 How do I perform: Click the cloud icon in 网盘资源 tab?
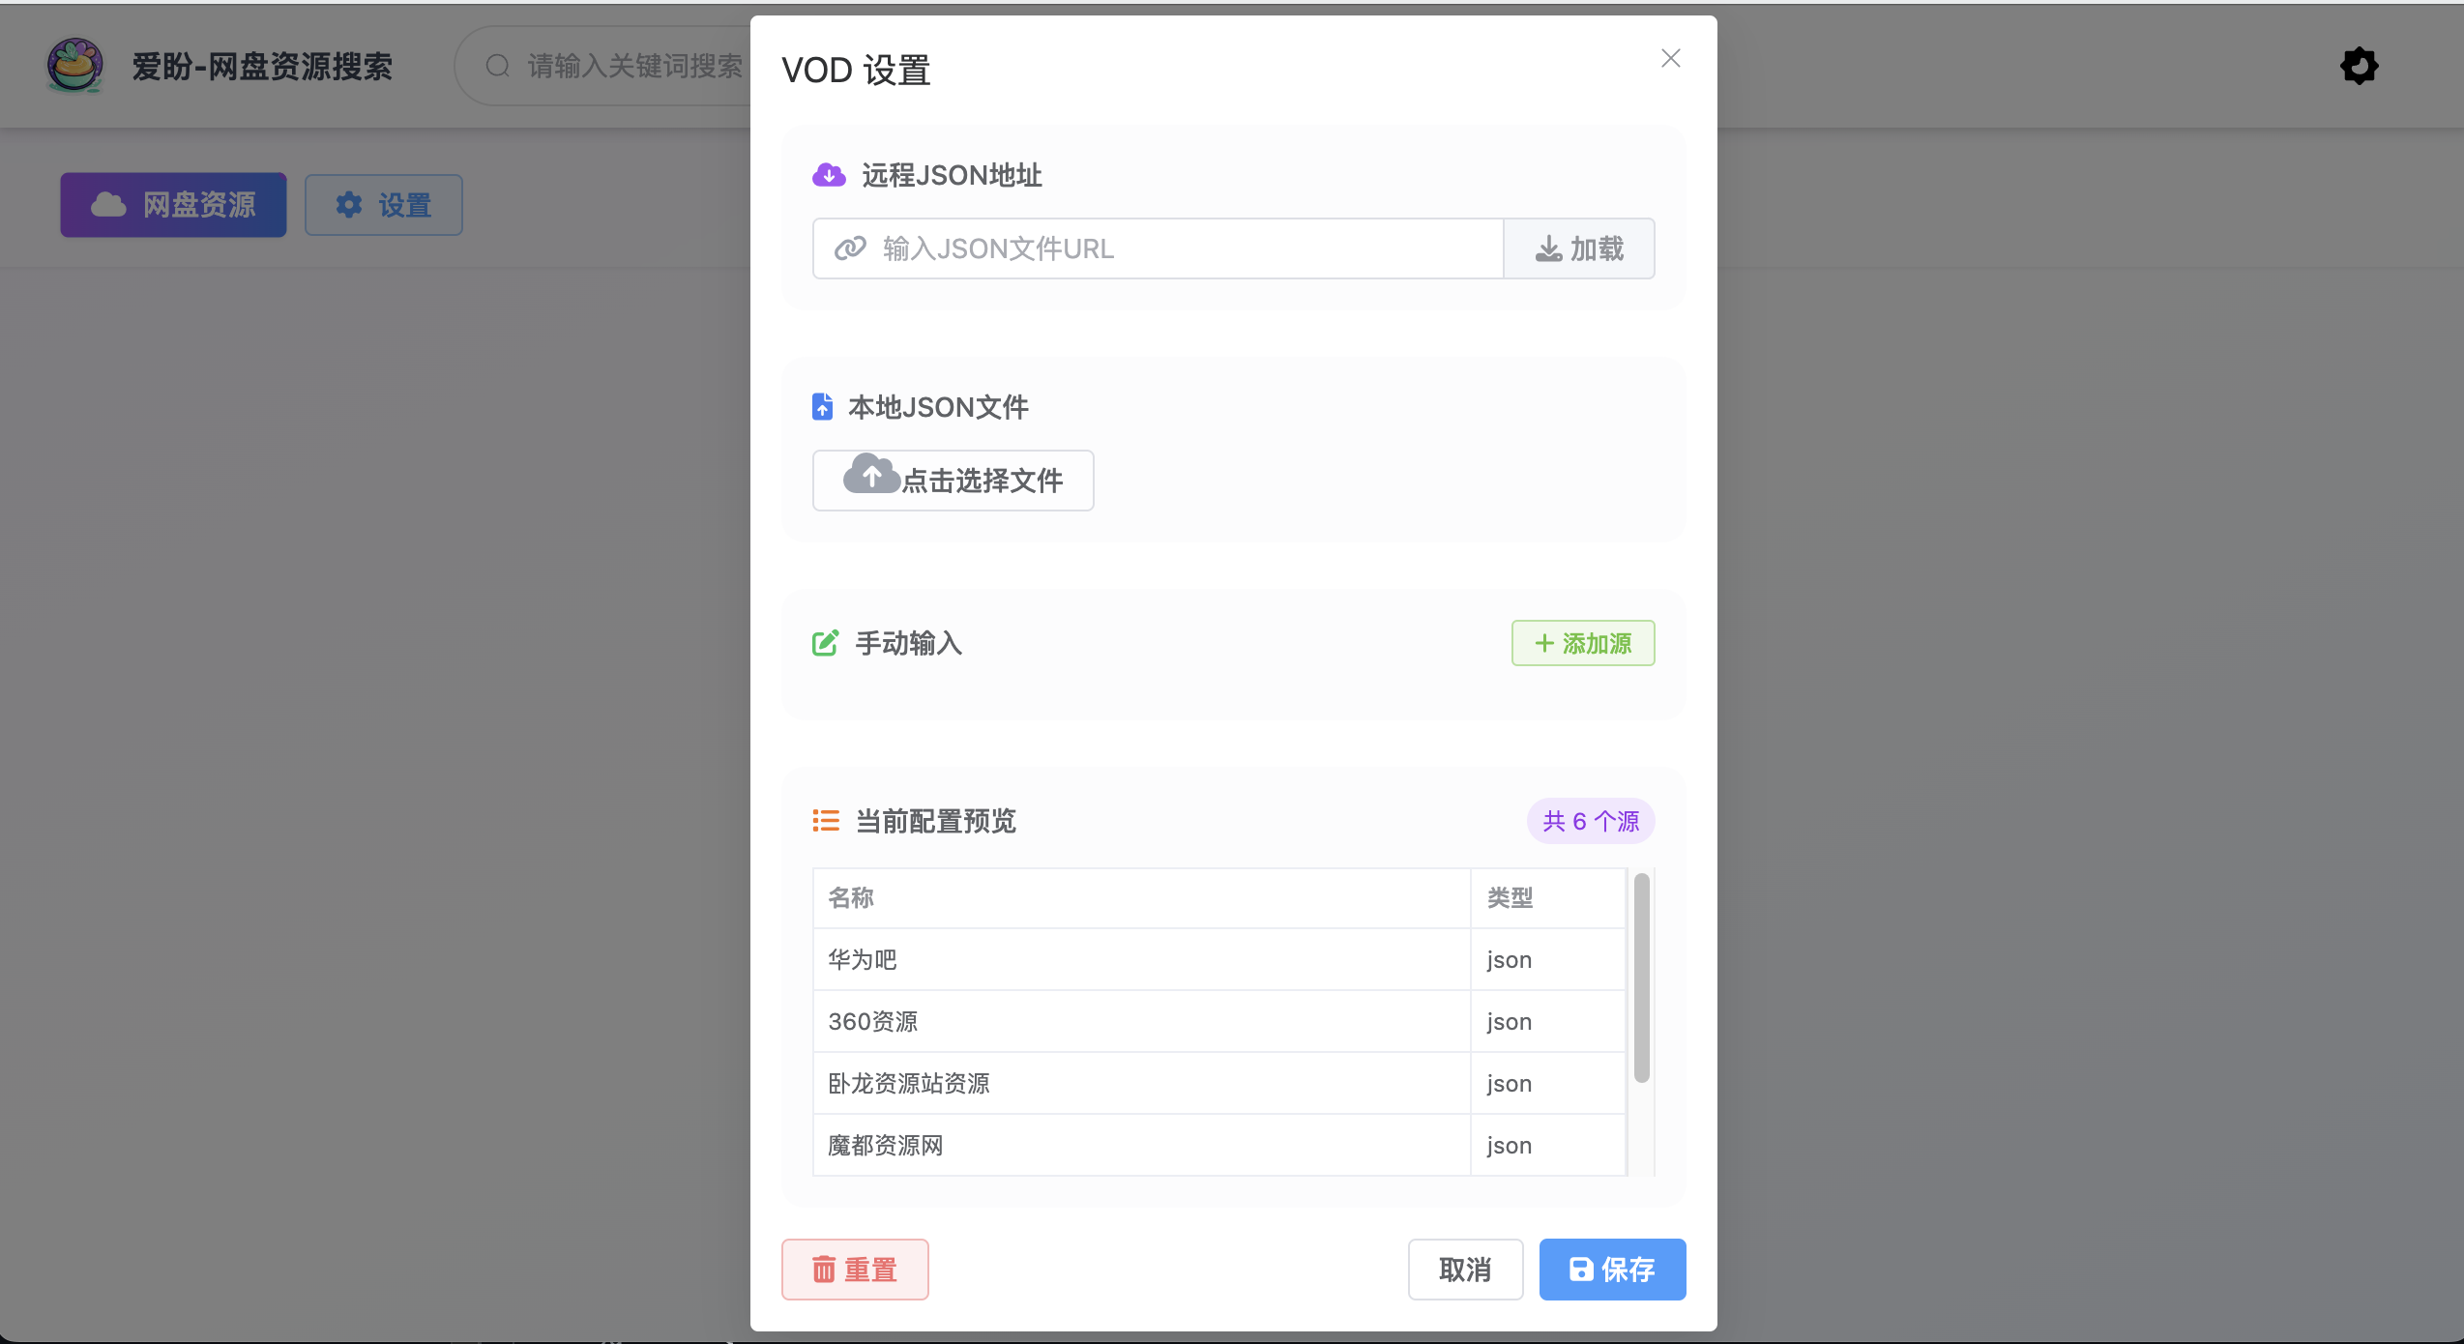coord(108,205)
